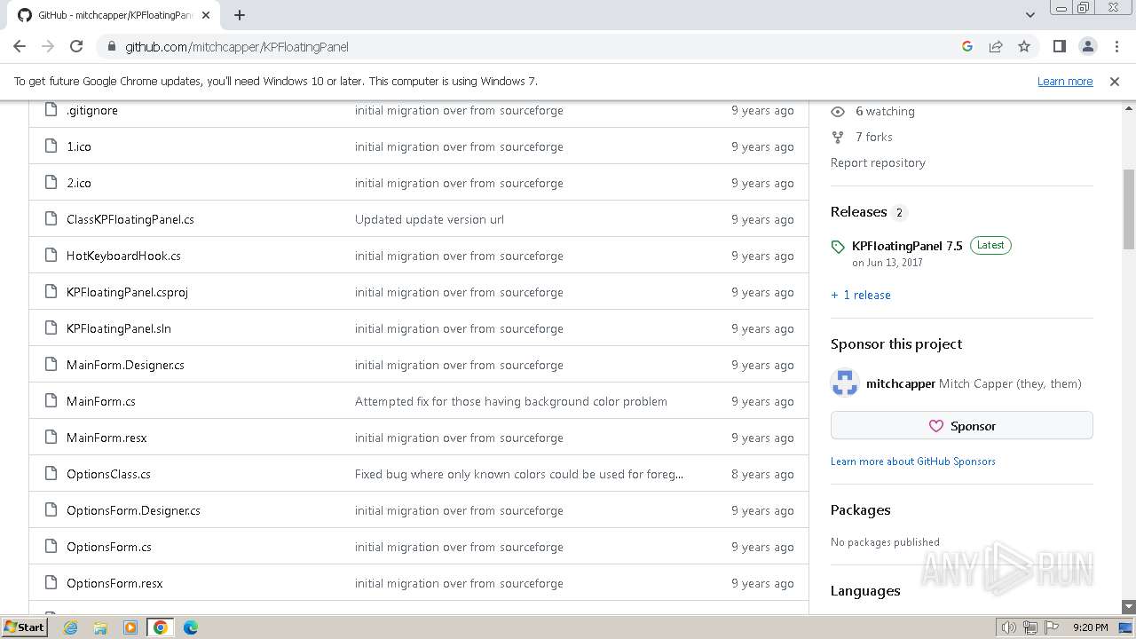Click the Sponsor button
Viewport: 1136px width, 639px height.
[x=962, y=426]
